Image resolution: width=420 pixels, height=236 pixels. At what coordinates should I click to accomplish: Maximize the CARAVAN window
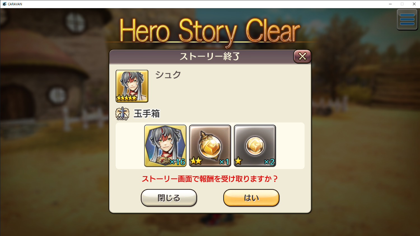tap(402, 4)
